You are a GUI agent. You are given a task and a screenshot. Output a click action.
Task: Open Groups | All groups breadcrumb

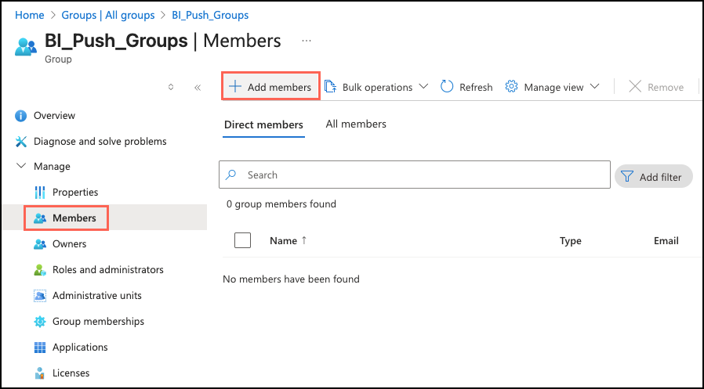click(107, 15)
